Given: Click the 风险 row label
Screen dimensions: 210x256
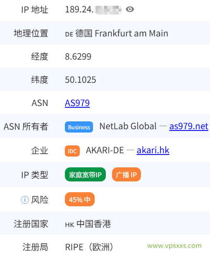Looking at the screenshot, I should point(40,200).
